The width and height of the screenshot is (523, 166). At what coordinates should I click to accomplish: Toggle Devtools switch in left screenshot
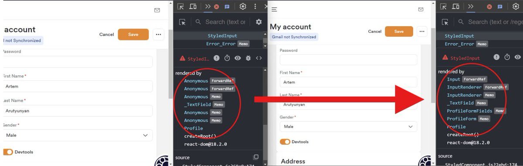[8, 152]
